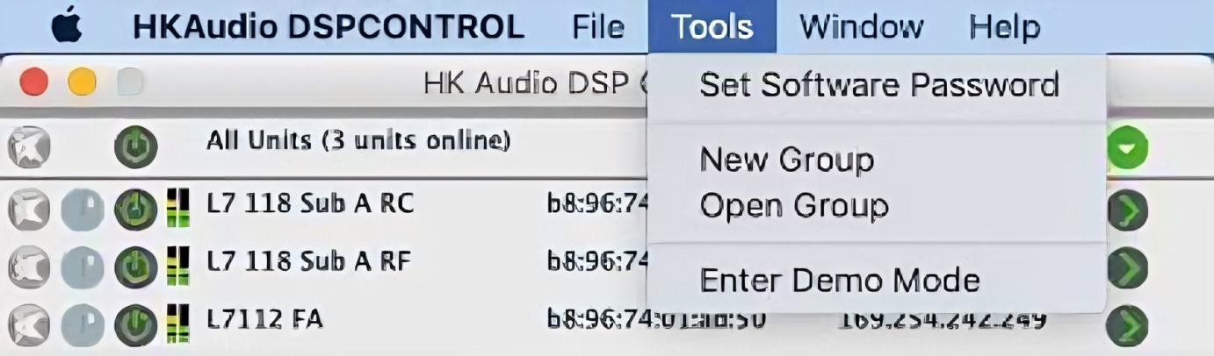1214x356 pixels.
Task: Click the All Units (3 units online) label
Action: click(358, 140)
